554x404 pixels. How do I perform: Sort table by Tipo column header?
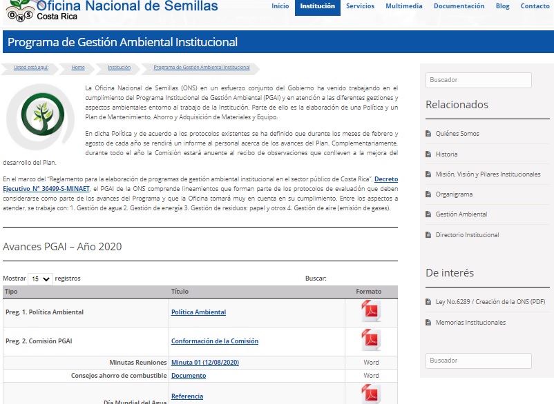click(x=12, y=292)
